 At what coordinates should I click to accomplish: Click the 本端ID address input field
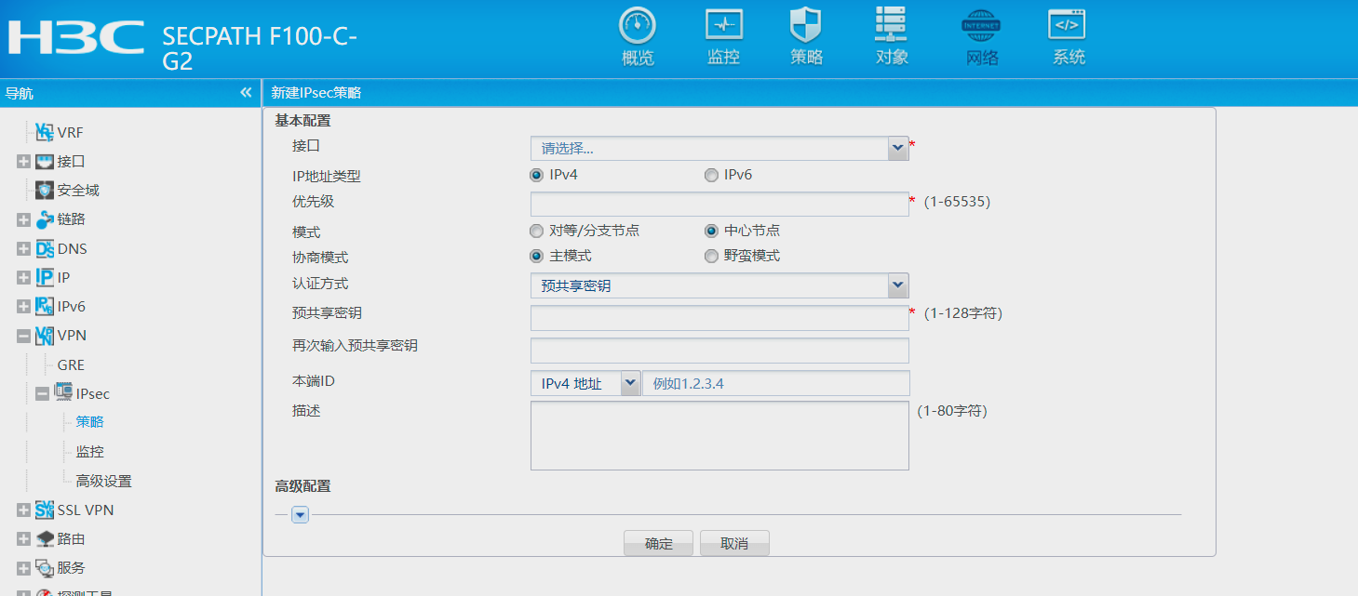775,383
